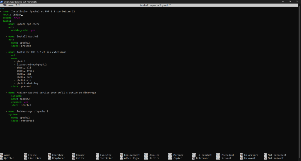Click the 'true' value of become
The image size is (301, 161).
point(17,18)
